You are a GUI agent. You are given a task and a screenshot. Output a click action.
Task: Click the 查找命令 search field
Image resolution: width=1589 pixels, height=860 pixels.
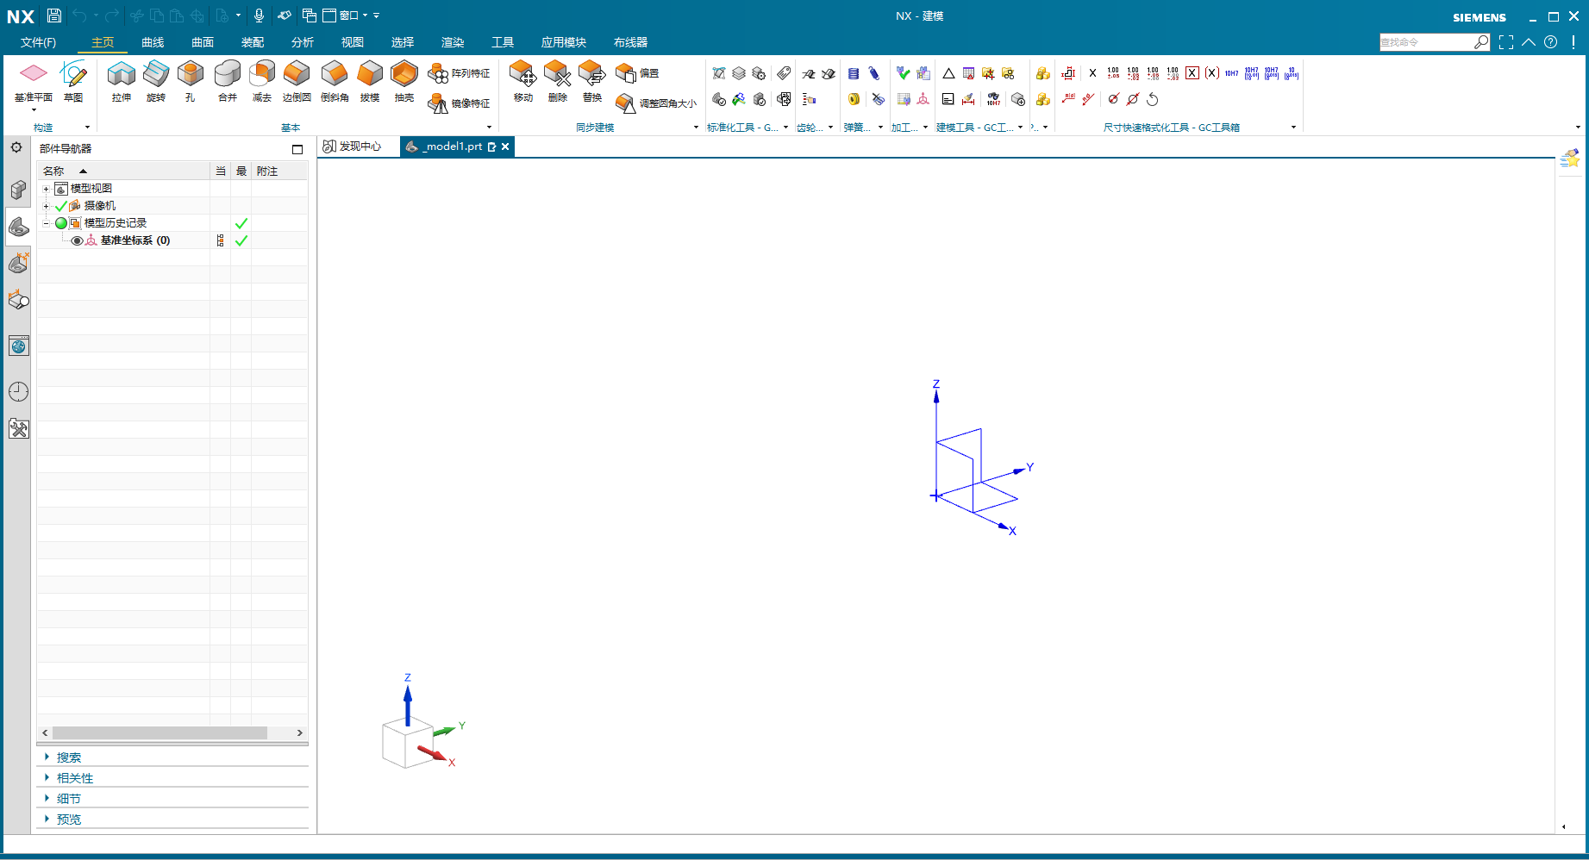tap(1425, 42)
